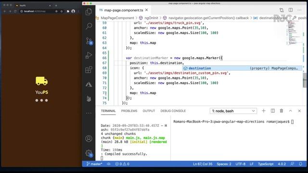
Task: Open the Accounts menu in activity bar
Action: click(89, 139)
